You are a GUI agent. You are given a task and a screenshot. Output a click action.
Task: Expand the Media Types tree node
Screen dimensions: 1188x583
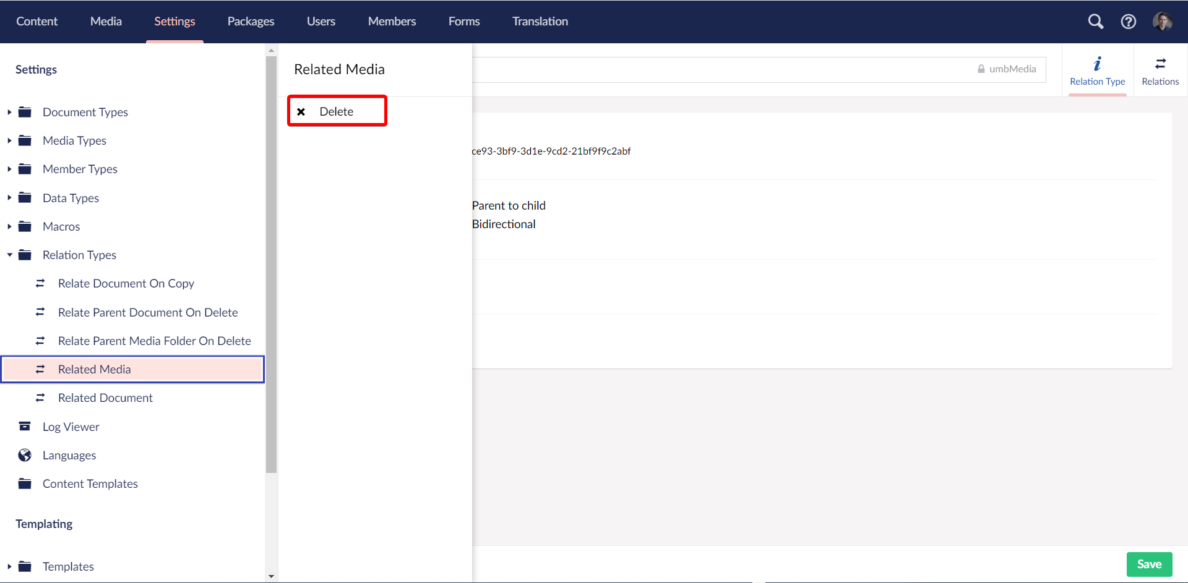click(x=9, y=140)
